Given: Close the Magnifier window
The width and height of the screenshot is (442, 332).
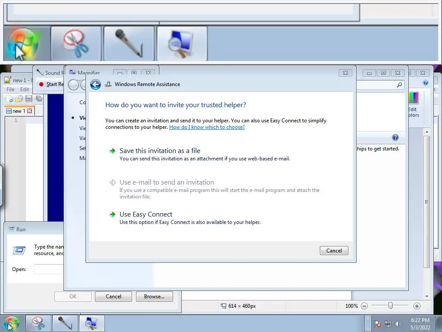Looking at the screenshot, I should pyautogui.click(x=148, y=73).
